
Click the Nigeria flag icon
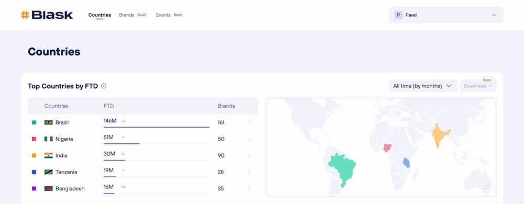48,139
